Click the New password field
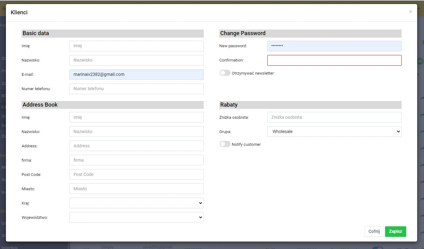 tap(334, 46)
